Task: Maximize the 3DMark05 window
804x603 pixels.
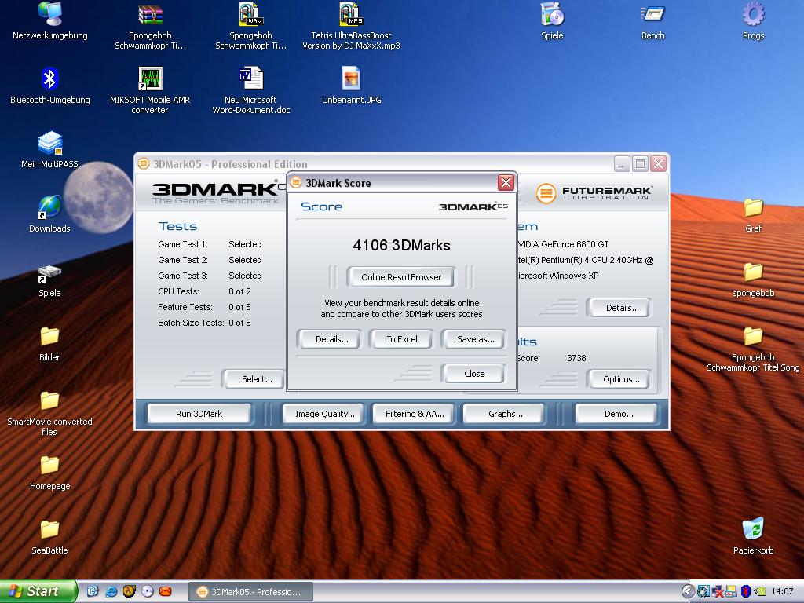Action: point(640,163)
